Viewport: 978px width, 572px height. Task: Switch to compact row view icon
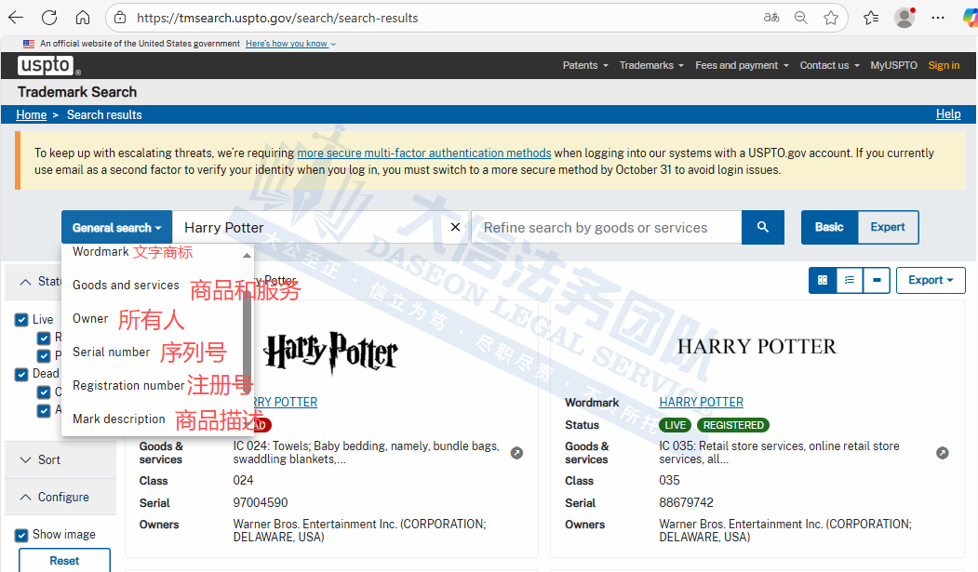pos(877,280)
